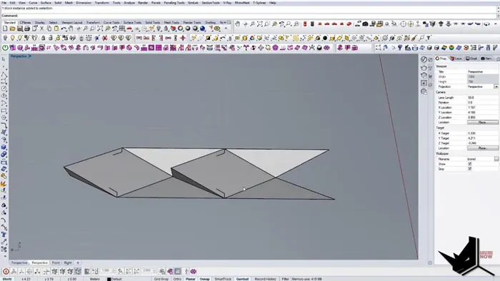Open the Analyze menu

pyautogui.click(x=129, y=3)
